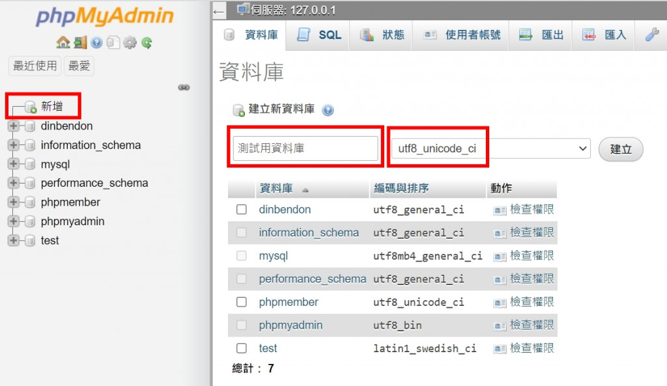This screenshot has height=386, width=667.
Task: Open the MariaDB documentation pages icon
Action: coord(113,42)
